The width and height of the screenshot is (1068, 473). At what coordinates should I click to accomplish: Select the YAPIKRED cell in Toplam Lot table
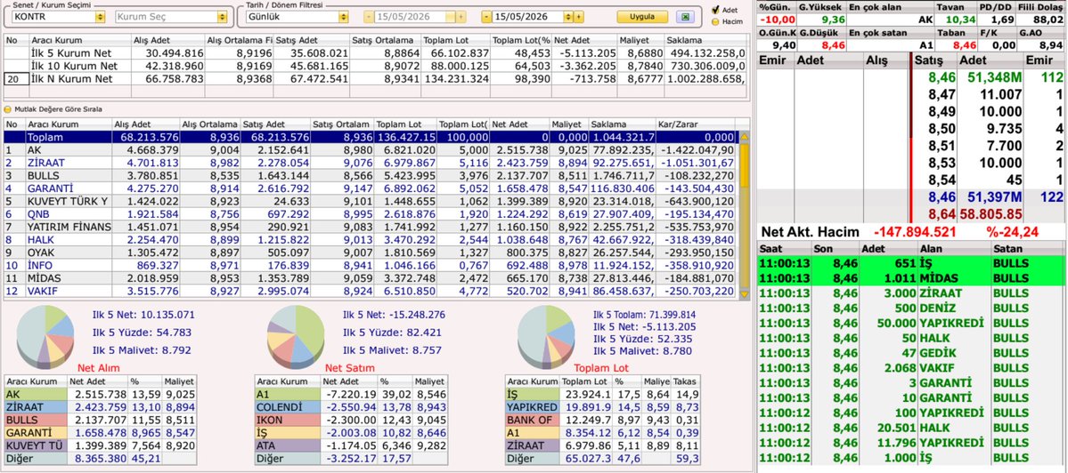(533, 407)
